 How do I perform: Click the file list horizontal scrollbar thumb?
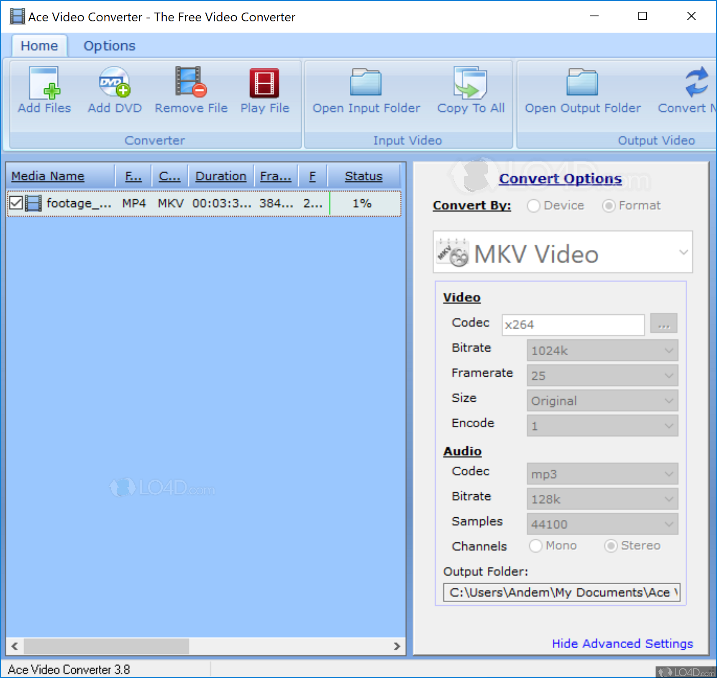106,646
